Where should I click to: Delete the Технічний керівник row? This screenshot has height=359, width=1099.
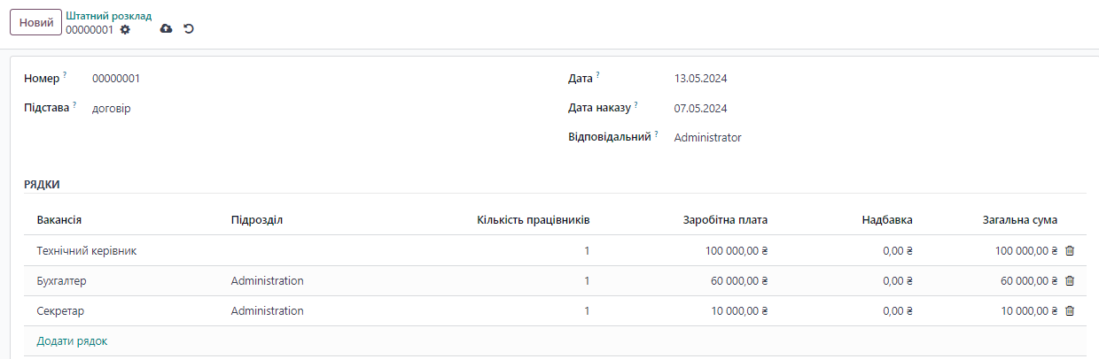pyautogui.click(x=1069, y=250)
